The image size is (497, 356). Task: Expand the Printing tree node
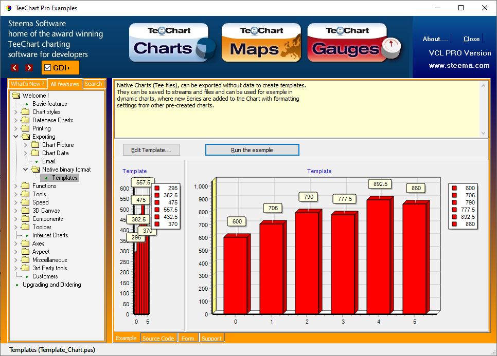(16, 128)
